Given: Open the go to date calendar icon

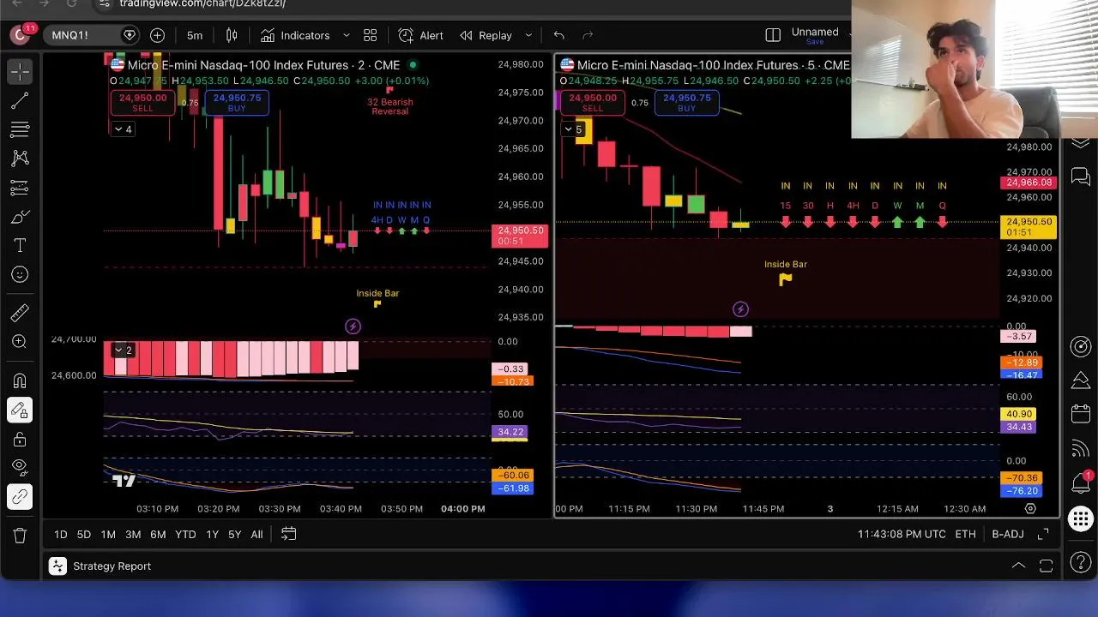Looking at the screenshot, I should click(289, 534).
